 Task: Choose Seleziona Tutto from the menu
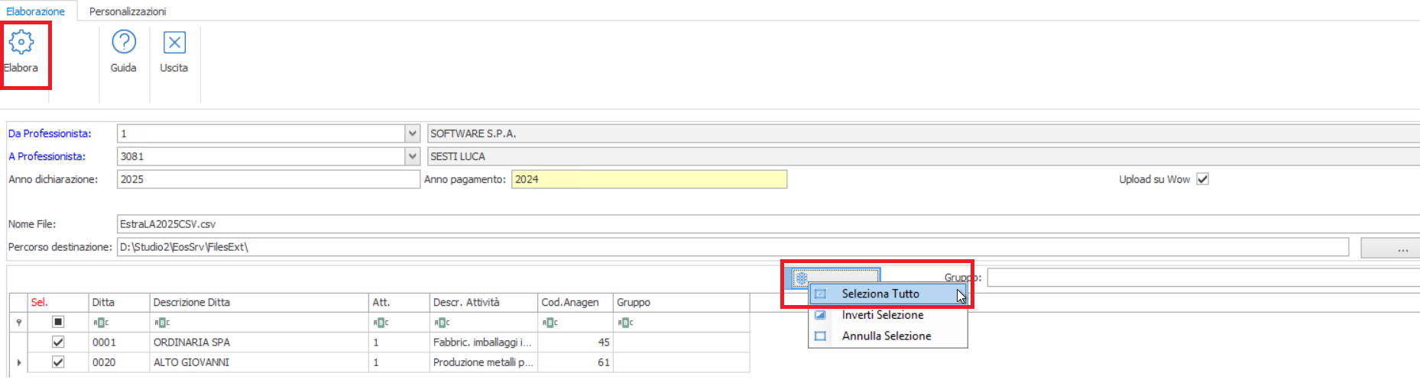[880, 294]
